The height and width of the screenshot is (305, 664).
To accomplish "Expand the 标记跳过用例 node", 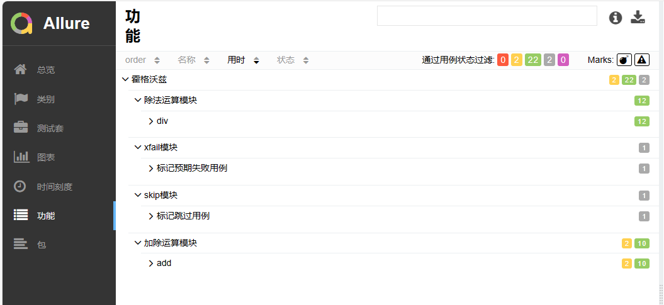I will (151, 216).
